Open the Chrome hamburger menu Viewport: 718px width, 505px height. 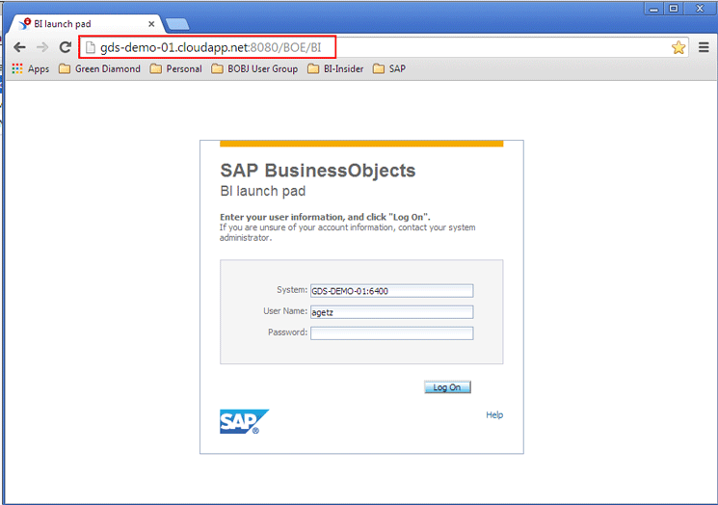704,47
